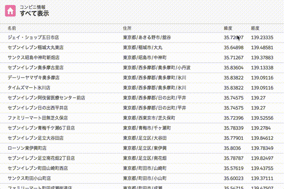Click latitude value 35.77901
284x189 pixels.
point(234,138)
